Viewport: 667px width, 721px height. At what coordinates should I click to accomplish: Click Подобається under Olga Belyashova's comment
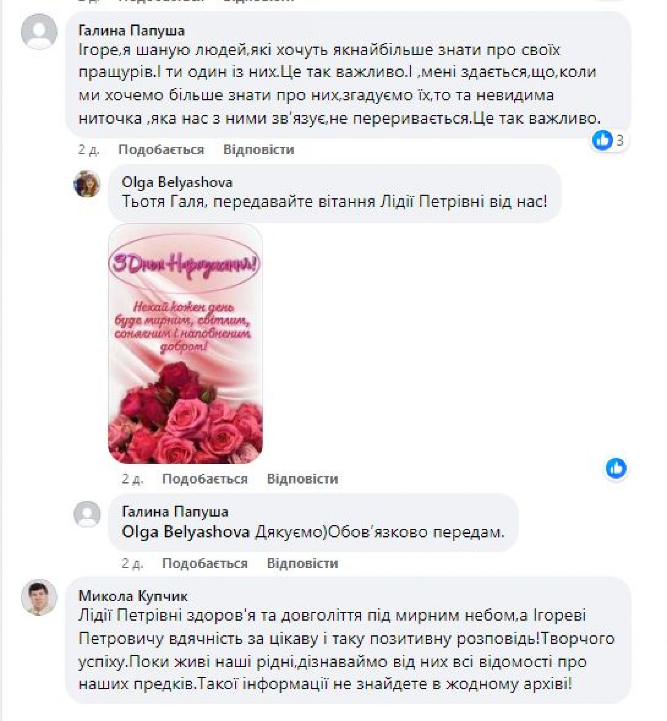click(x=205, y=479)
